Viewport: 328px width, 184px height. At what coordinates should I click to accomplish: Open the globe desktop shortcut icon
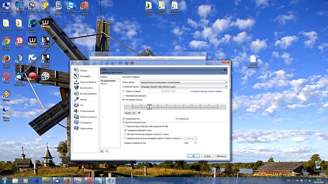coord(32,26)
